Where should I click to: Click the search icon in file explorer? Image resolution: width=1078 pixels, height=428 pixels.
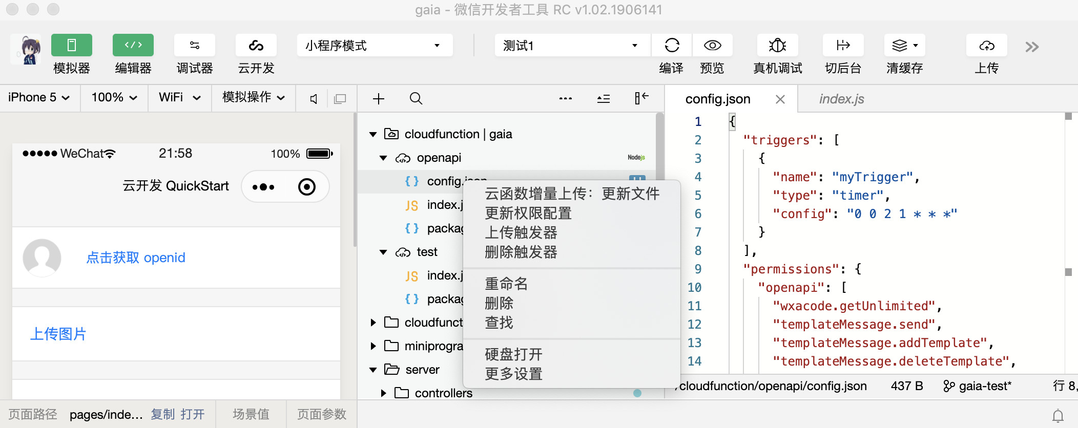tap(416, 98)
